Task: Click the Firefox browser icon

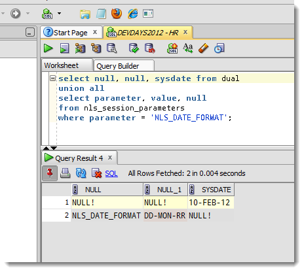Action: tap(117, 14)
